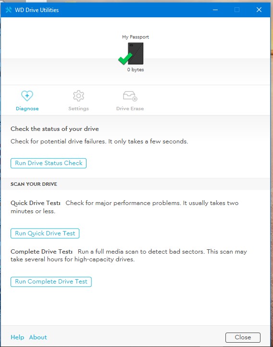Open the Drive Erase tab label
This screenshot has height=347, width=273.
pyautogui.click(x=130, y=108)
